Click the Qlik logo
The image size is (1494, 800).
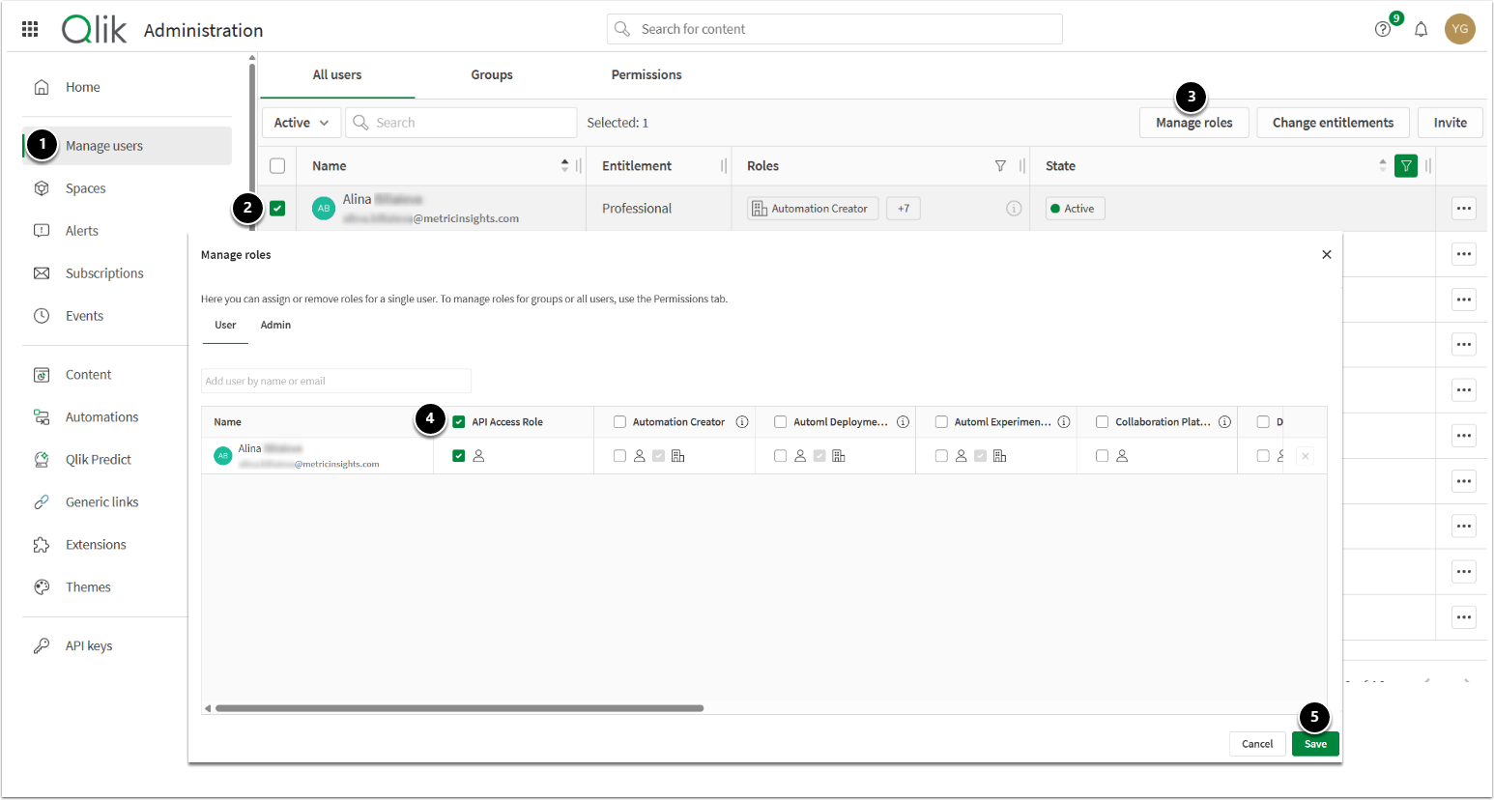click(x=94, y=29)
